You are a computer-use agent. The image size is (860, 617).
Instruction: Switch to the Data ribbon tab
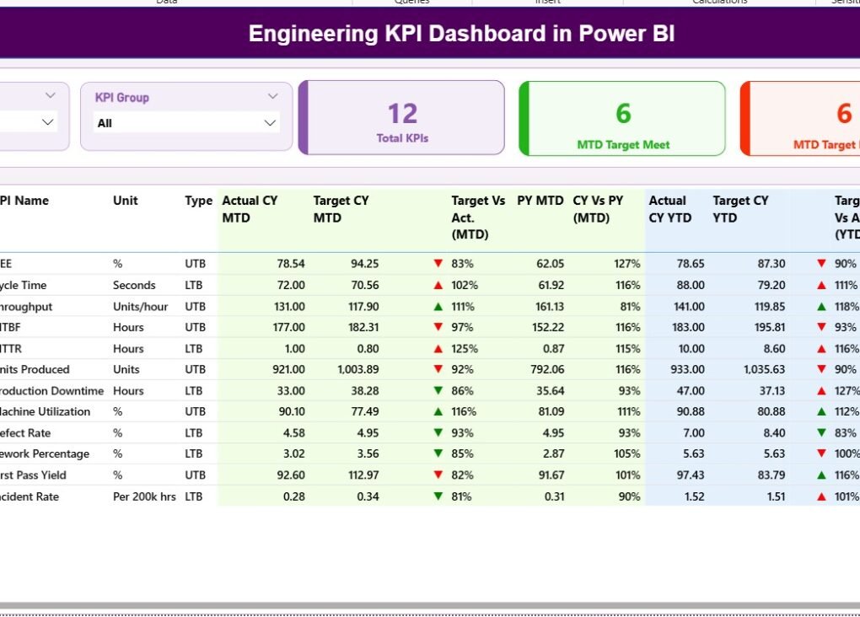(166, 3)
